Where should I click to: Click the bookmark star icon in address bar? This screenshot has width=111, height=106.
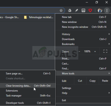pos(61,11)
